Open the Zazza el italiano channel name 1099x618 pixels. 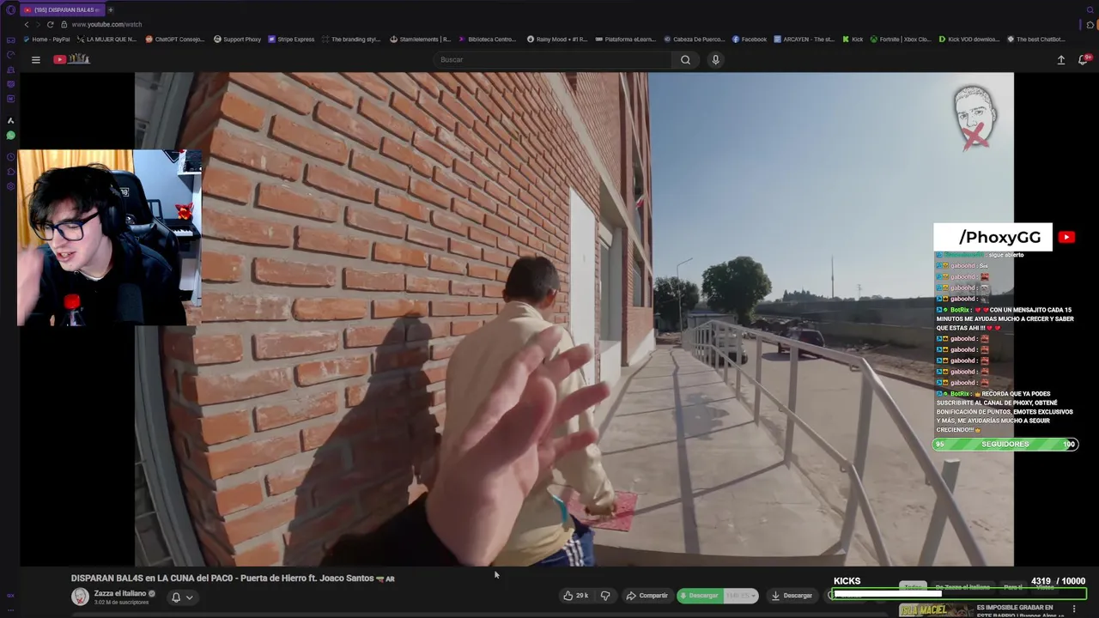coord(120,593)
